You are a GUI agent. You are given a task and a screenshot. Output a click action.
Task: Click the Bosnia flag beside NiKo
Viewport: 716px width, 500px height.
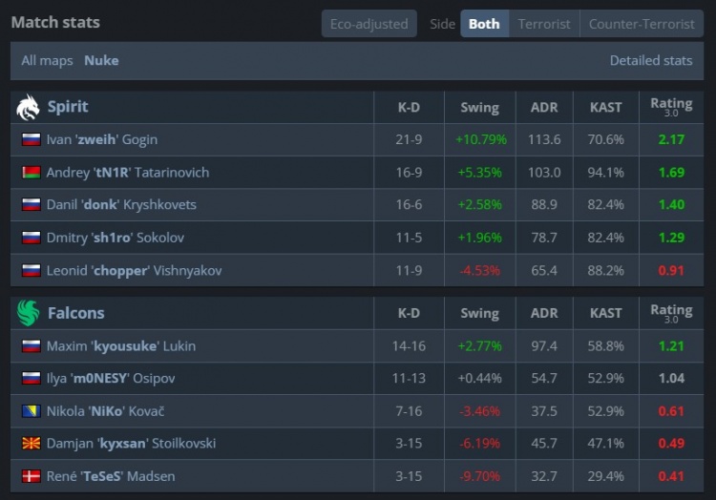(x=31, y=411)
